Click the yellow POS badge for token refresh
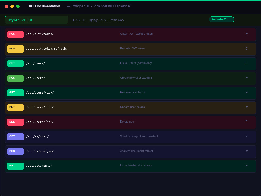Image resolution: width=261 pixels, height=196 pixels. pyautogui.click(x=15, y=49)
